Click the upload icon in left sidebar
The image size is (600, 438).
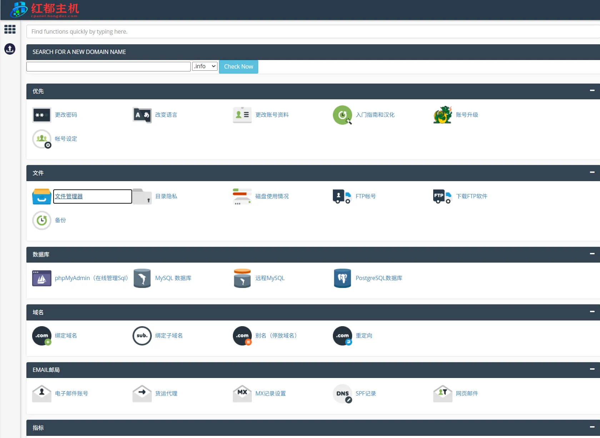pos(10,49)
